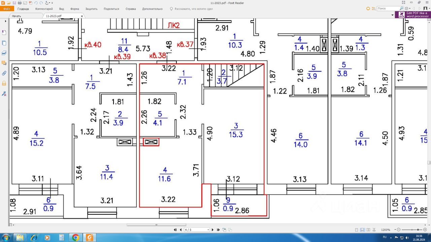Screen dimensions: 431x242
Task: Switch to facing pages view mode
Action: (368, 230)
